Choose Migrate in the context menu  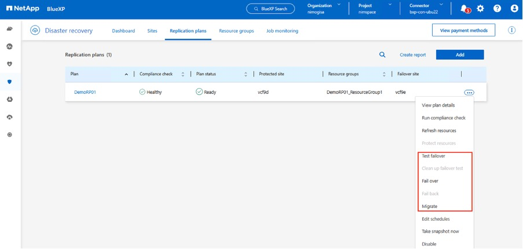[429, 206]
